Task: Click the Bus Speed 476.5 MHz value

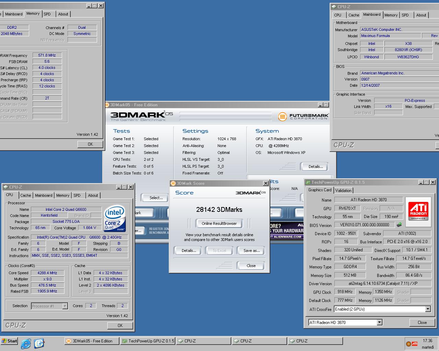Action: coord(47,285)
